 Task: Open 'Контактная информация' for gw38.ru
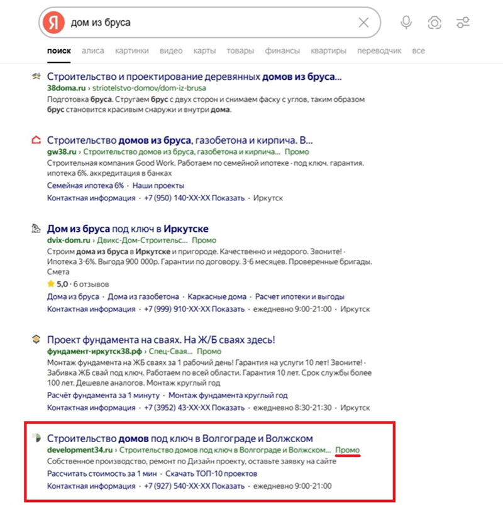click(91, 198)
